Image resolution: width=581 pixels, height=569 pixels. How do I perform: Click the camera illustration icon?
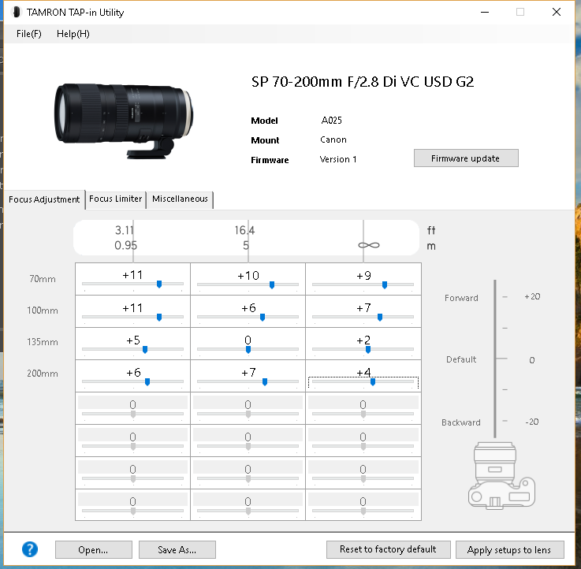[501, 476]
